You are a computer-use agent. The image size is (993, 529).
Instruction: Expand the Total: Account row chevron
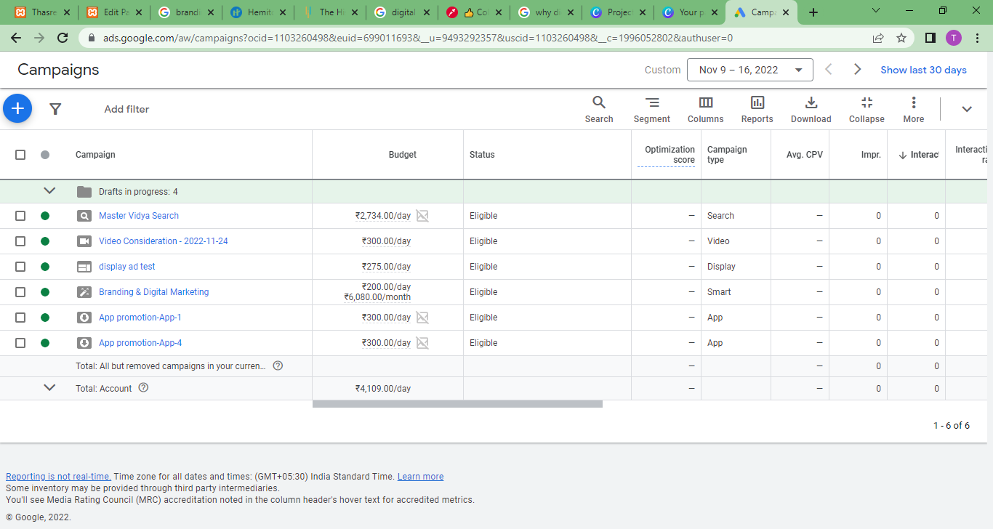(49, 388)
